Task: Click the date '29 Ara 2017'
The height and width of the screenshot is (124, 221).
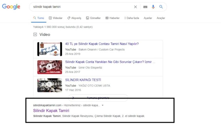Action: coord(73,72)
